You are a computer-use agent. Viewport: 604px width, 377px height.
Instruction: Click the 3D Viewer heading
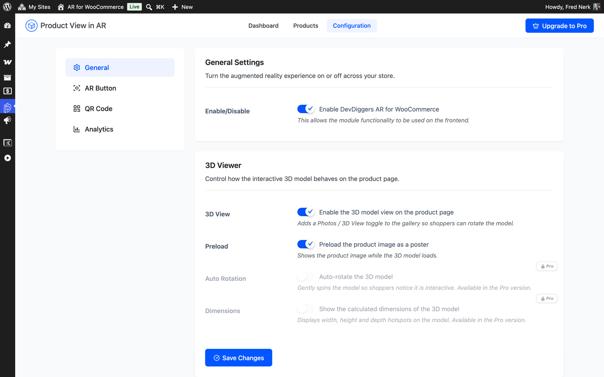coord(223,166)
